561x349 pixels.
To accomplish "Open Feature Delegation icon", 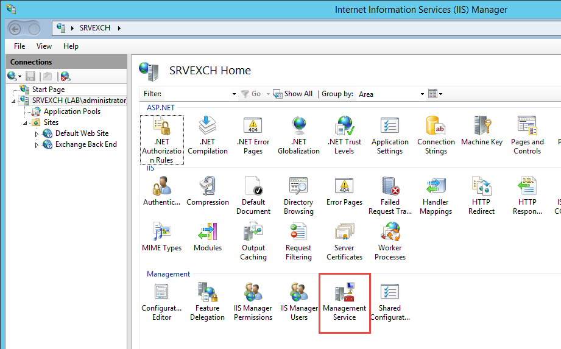I will tap(208, 302).
